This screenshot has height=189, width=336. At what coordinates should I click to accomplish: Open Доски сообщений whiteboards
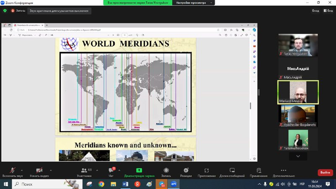(232, 172)
